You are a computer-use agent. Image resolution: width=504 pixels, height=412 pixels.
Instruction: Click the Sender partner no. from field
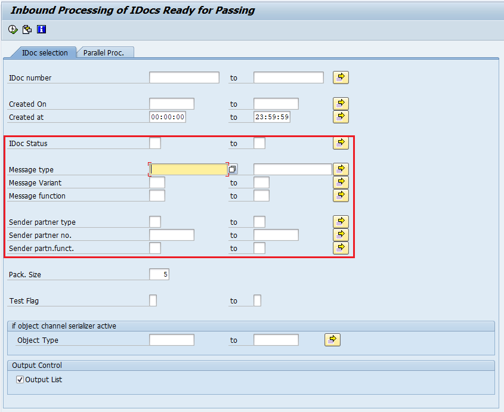[x=172, y=235]
